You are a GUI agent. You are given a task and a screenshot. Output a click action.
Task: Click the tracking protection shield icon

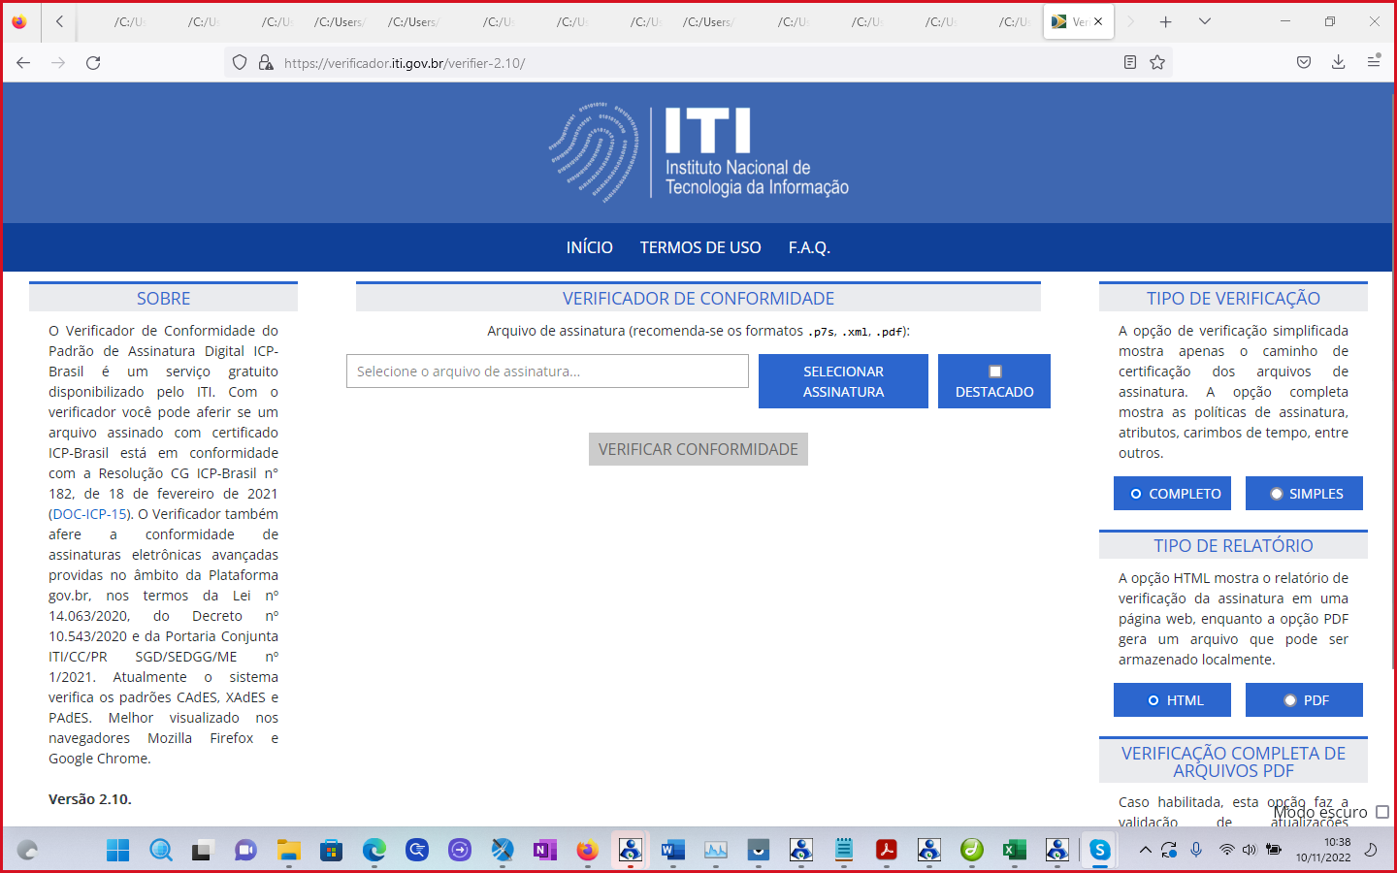click(x=240, y=63)
